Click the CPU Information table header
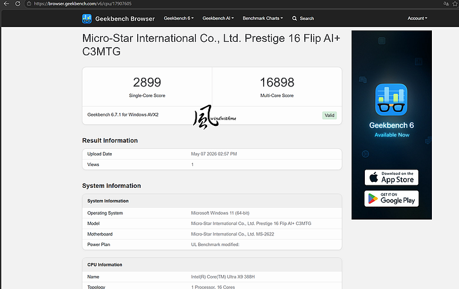Screen dimensions: 459x289 coord(105,265)
